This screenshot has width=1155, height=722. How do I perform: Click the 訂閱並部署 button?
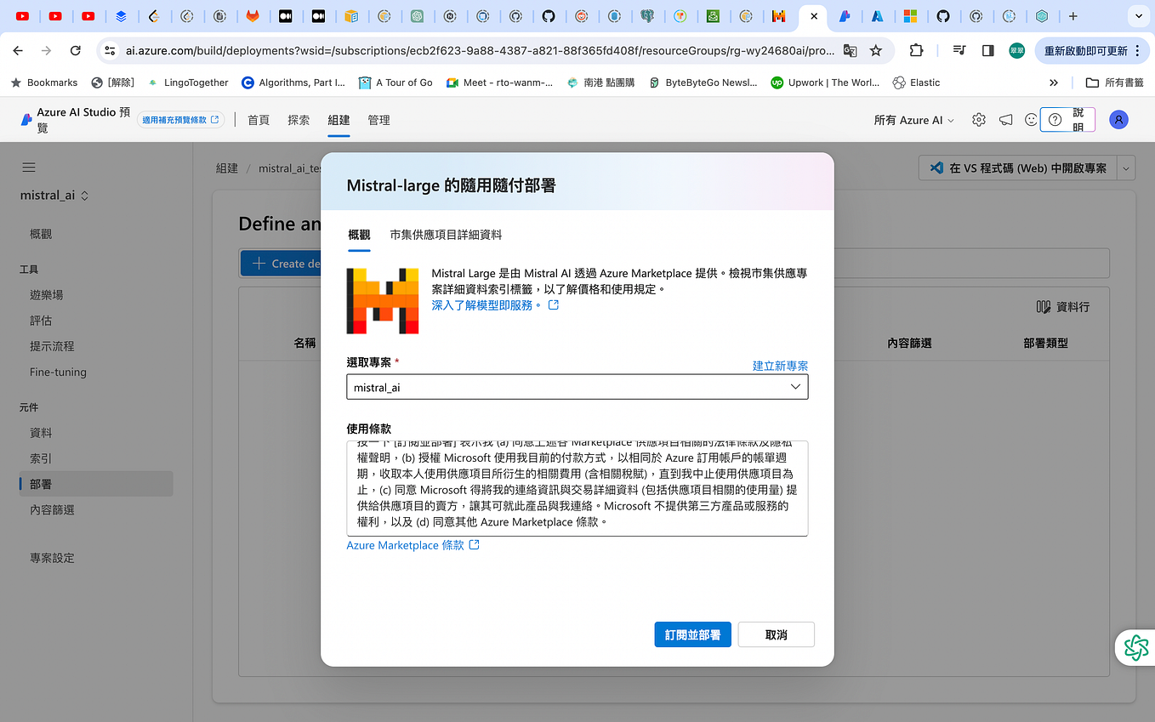coord(692,634)
